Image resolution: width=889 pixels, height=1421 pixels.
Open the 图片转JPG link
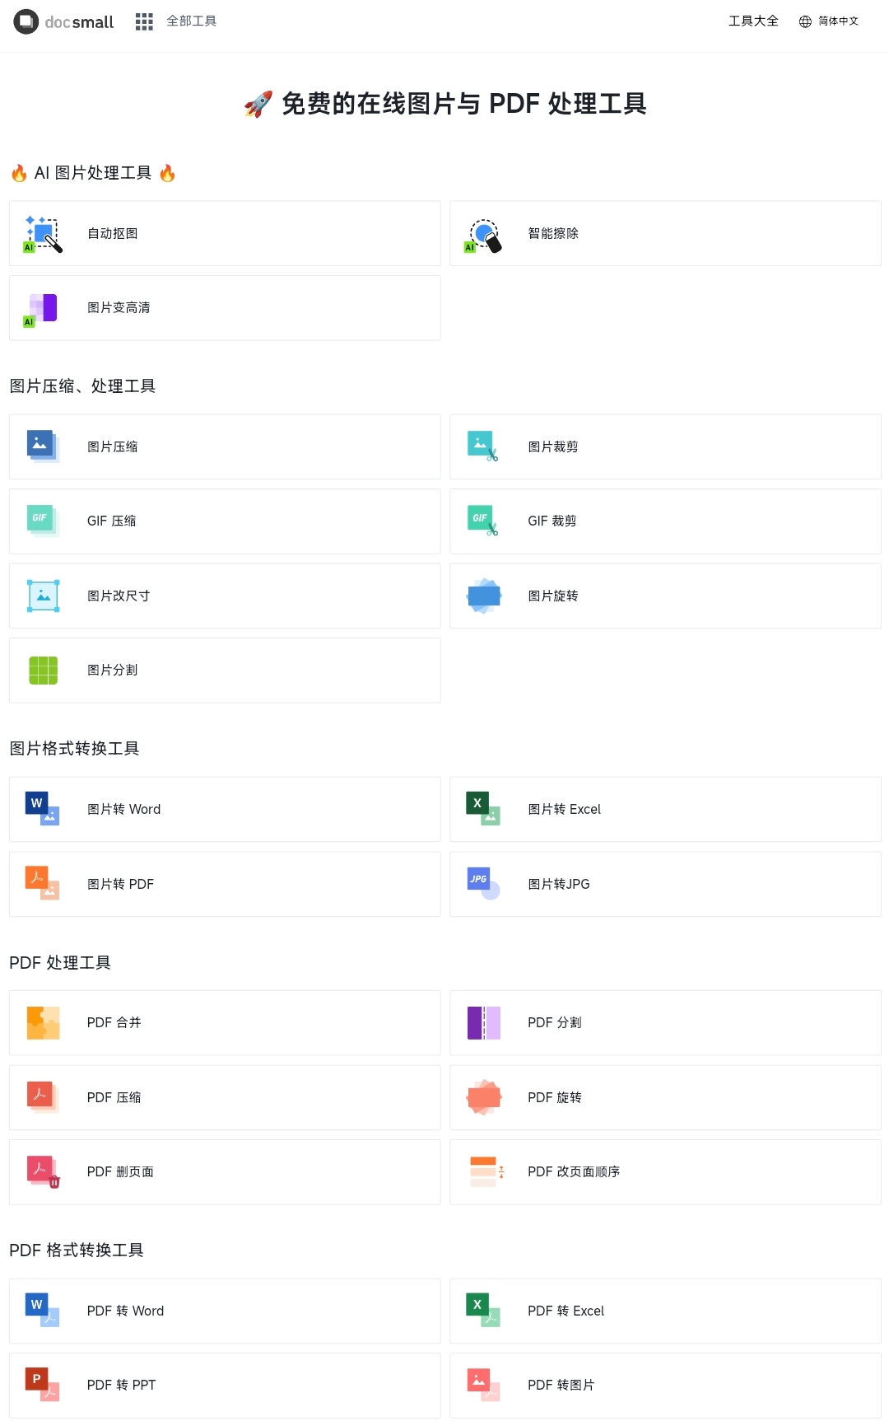pyautogui.click(x=666, y=884)
